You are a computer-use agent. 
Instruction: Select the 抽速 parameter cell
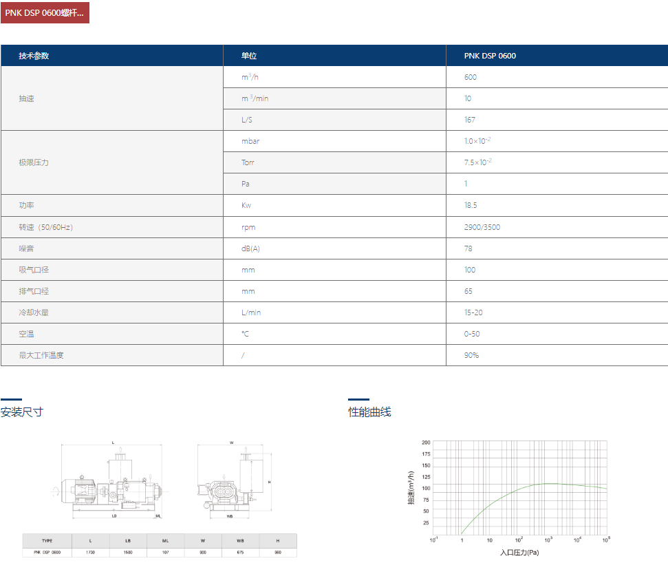click(27, 98)
